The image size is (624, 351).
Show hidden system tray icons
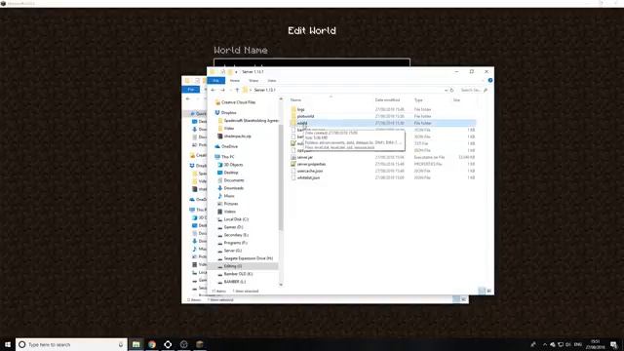[545, 344]
